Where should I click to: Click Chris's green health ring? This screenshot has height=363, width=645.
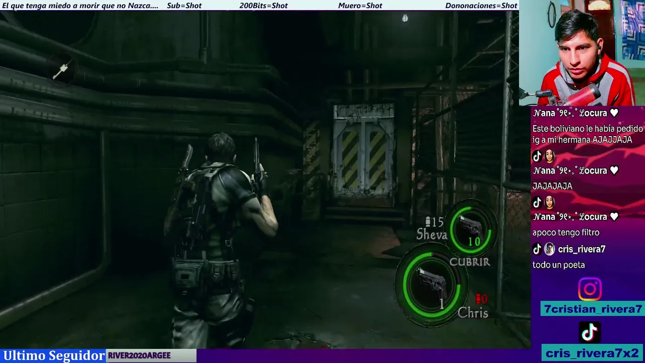[x=431, y=285]
